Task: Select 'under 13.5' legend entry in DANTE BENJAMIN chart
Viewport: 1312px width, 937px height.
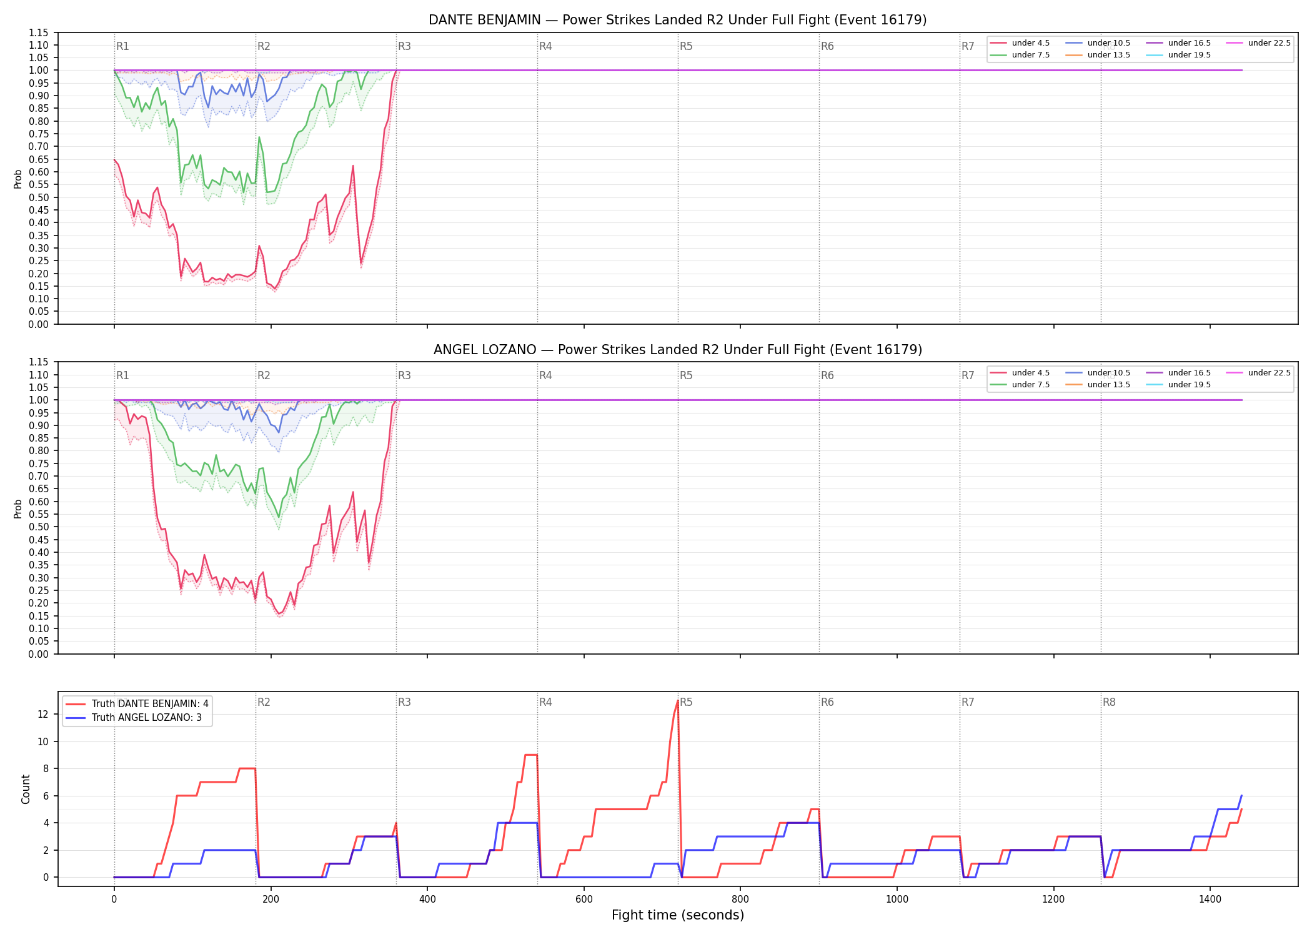Action: [1098, 55]
